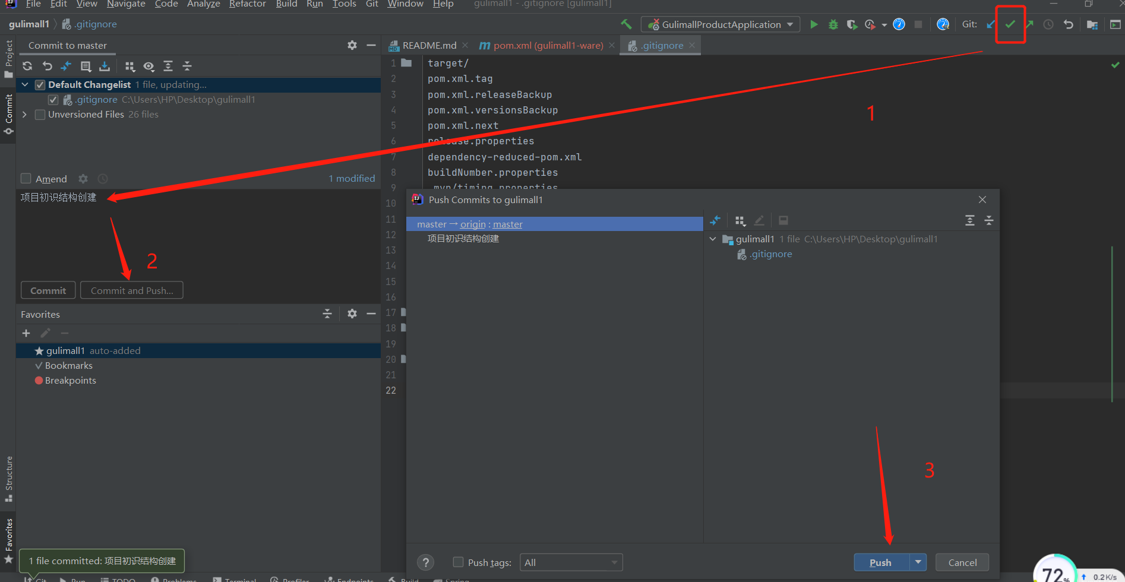Expand the Unversioned Files node
Screen dimensions: 1125x582
point(25,115)
